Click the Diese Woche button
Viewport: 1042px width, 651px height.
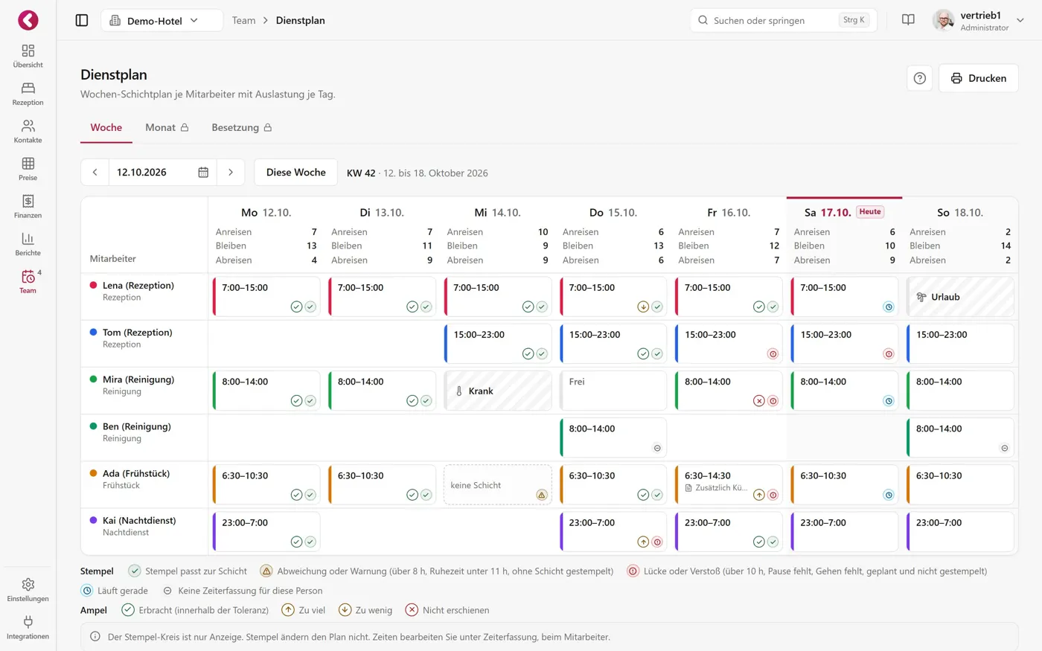click(x=296, y=172)
